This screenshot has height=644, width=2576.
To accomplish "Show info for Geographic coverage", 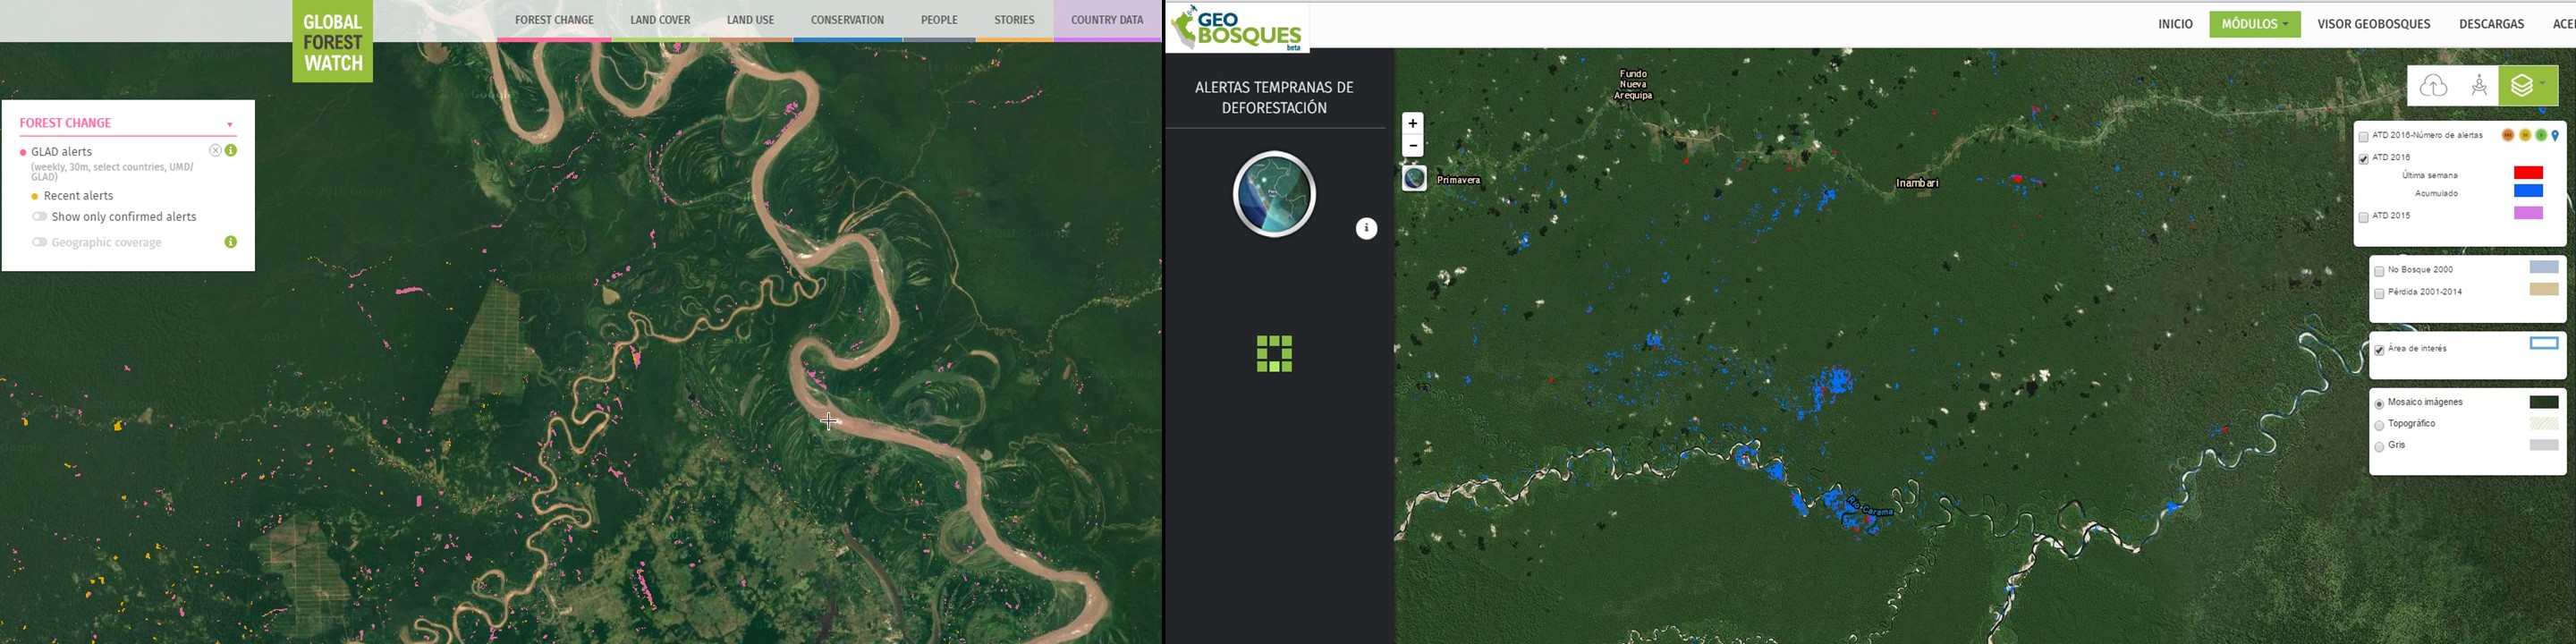I will click(231, 242).
